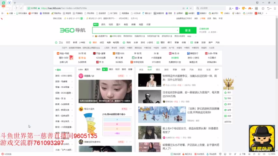The image size is (278, 156).
Task: Open the 12306 ticket link
Action: (x=101, y=58)
